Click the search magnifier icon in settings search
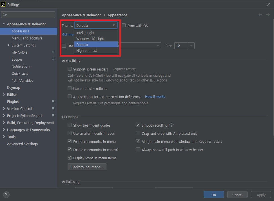274x201 pixels. pyautogui.click(x=5, y=15)
